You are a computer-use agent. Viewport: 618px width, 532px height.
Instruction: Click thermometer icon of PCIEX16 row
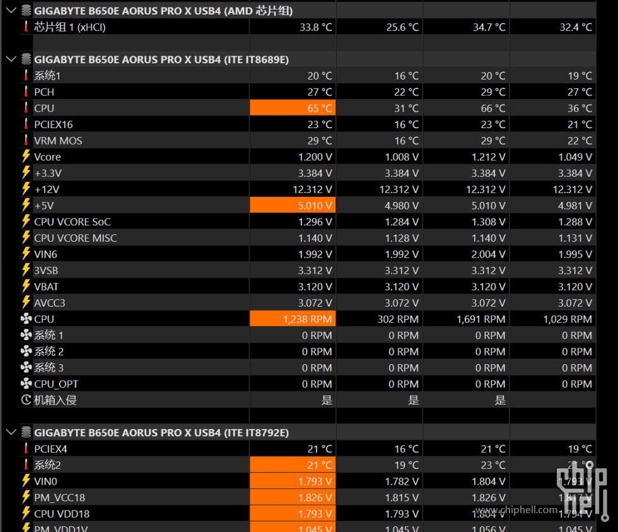click(x=26, y=124)
